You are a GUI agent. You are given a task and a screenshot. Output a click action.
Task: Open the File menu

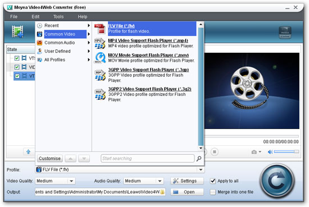pyautogui.click(x=14, y=17)
